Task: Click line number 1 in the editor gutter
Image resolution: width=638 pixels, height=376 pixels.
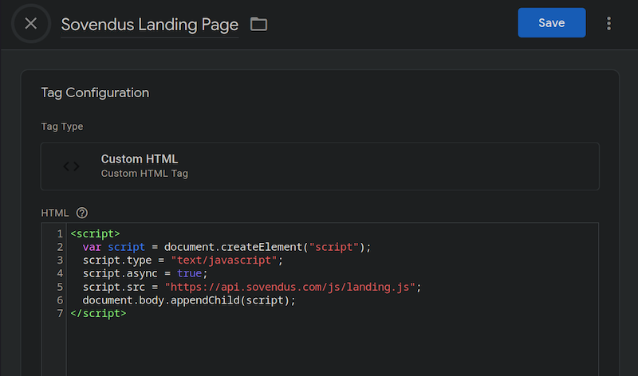Action: coord(60,233)
